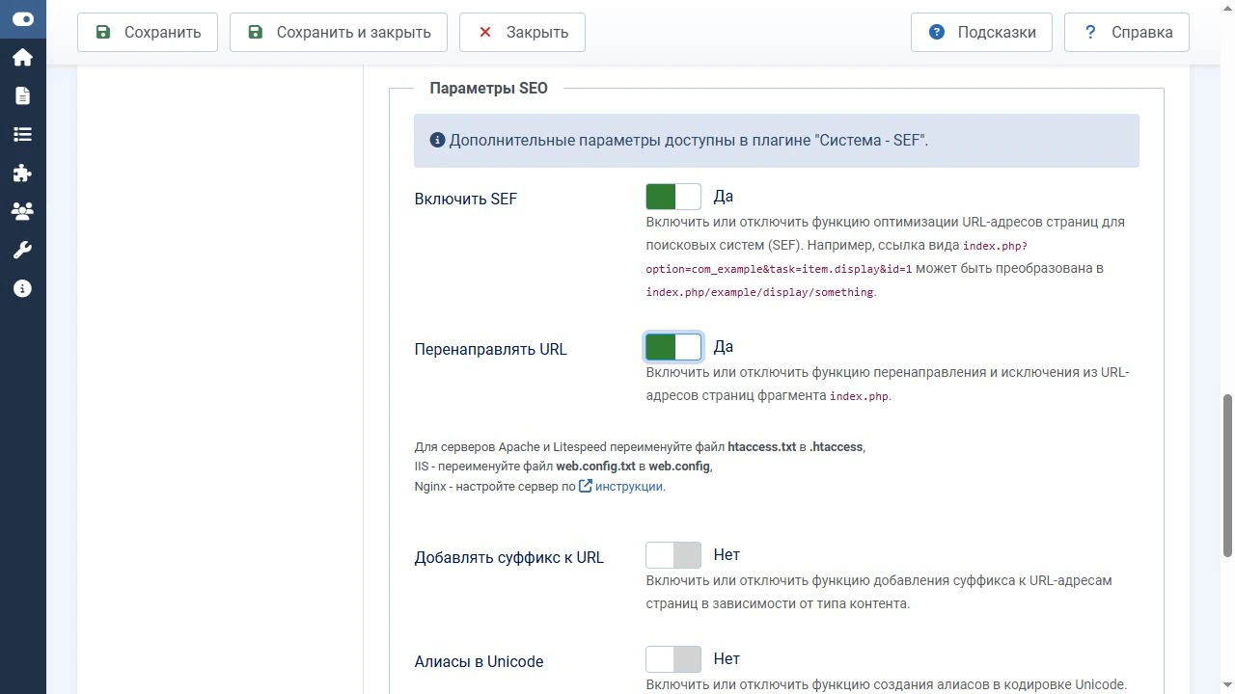This screenshot has width=1235, height=694.
Task: Click the page vertical scrollbar thumb
Action: pyautogui.click(x=1227, y=475)
